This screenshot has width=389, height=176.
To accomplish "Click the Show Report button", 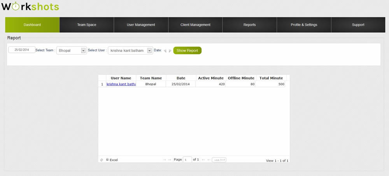I will coord(187,50).
